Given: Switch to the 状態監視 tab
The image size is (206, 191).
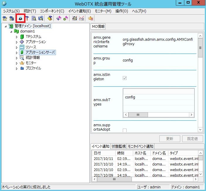Looking at the screenshot, I should tap(118, 146).
